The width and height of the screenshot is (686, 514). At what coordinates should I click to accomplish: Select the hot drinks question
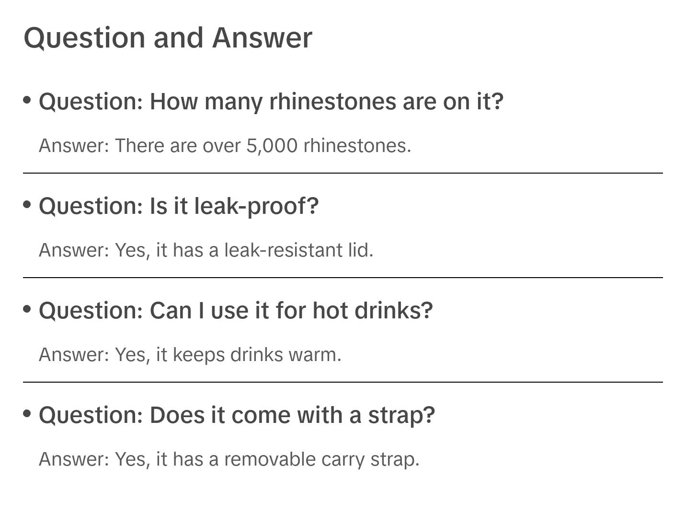(236, 311)
